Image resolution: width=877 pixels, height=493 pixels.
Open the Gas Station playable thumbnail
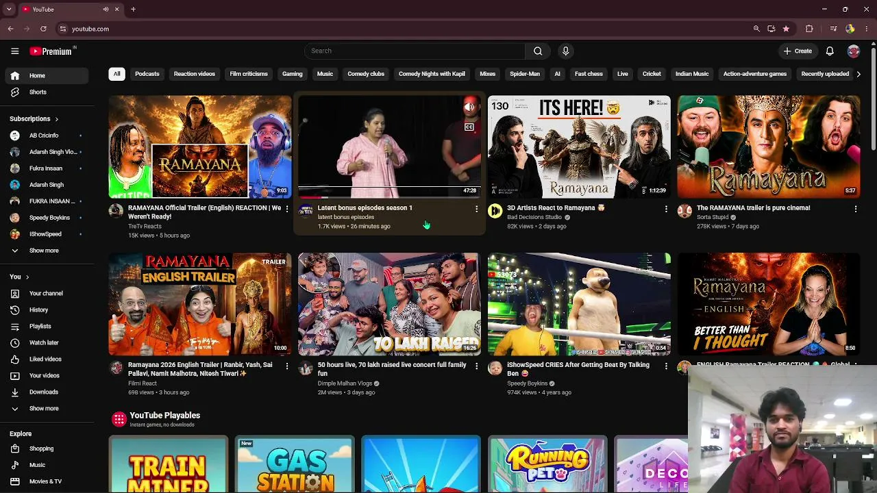(x=295, y=464)
